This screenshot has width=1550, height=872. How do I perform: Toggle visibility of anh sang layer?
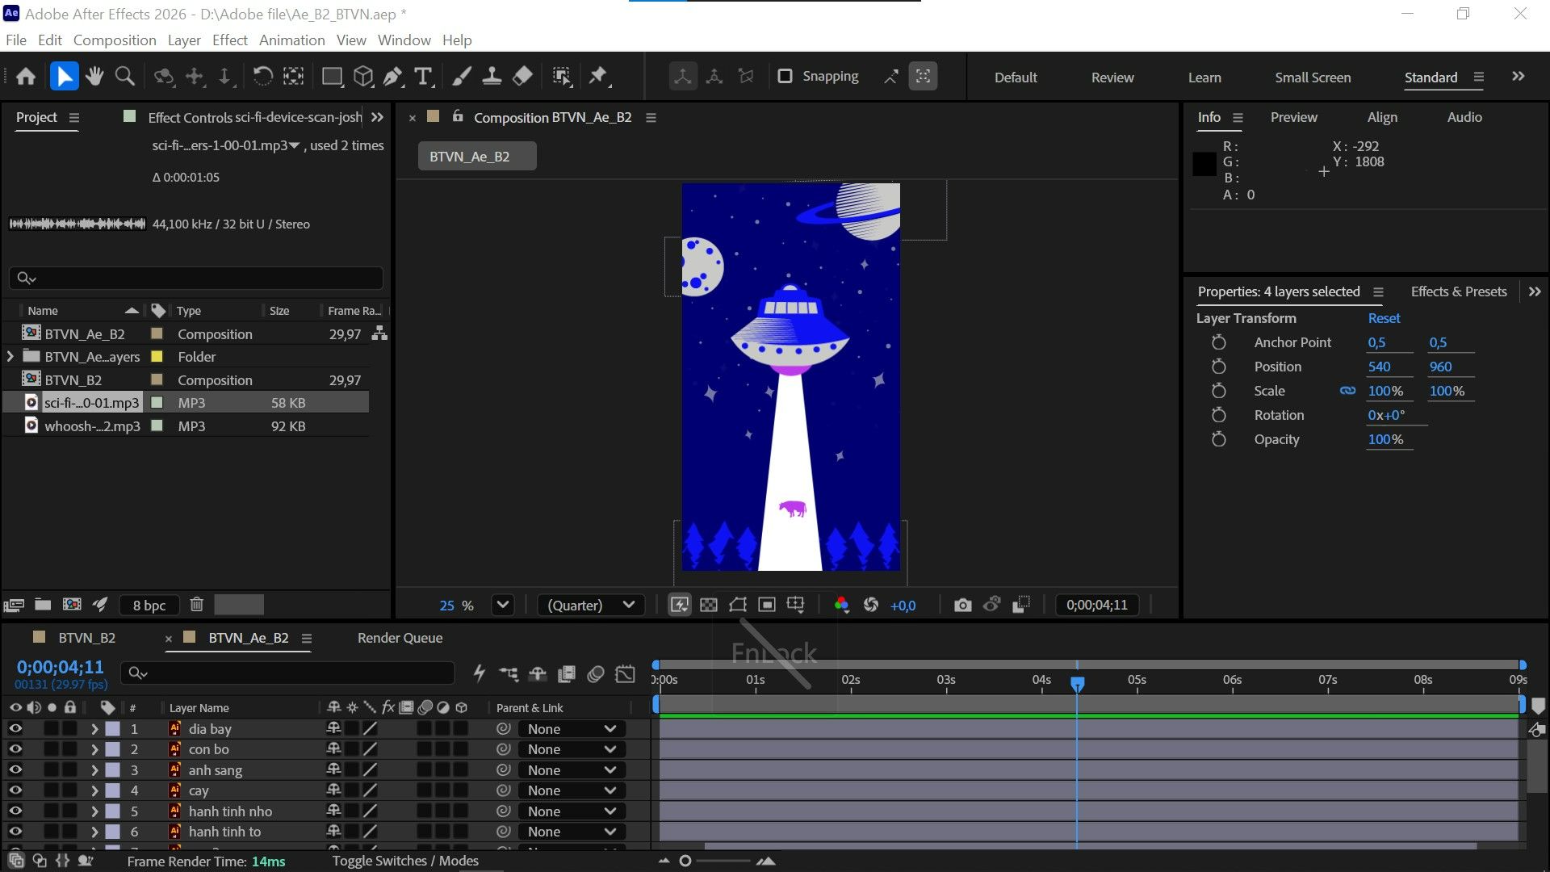(x=15, y=770)
